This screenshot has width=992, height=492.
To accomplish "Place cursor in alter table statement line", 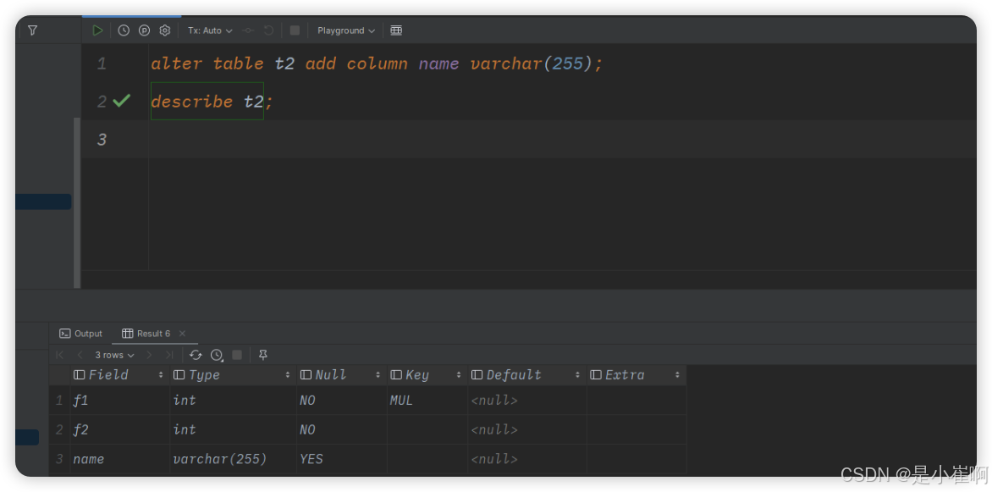I will (x=377, y=64).
